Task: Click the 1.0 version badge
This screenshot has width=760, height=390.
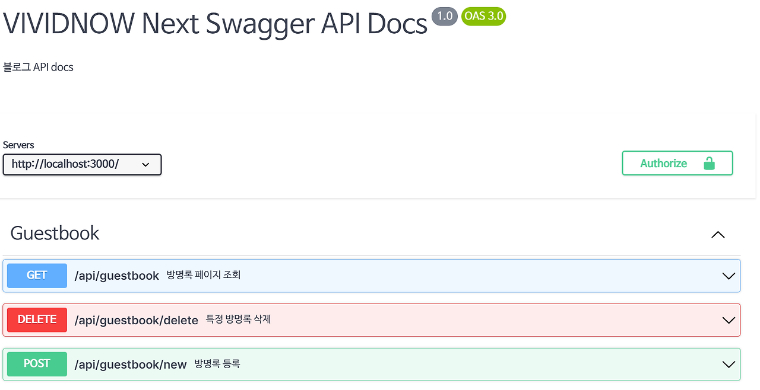Action: [x=445, y=16]
